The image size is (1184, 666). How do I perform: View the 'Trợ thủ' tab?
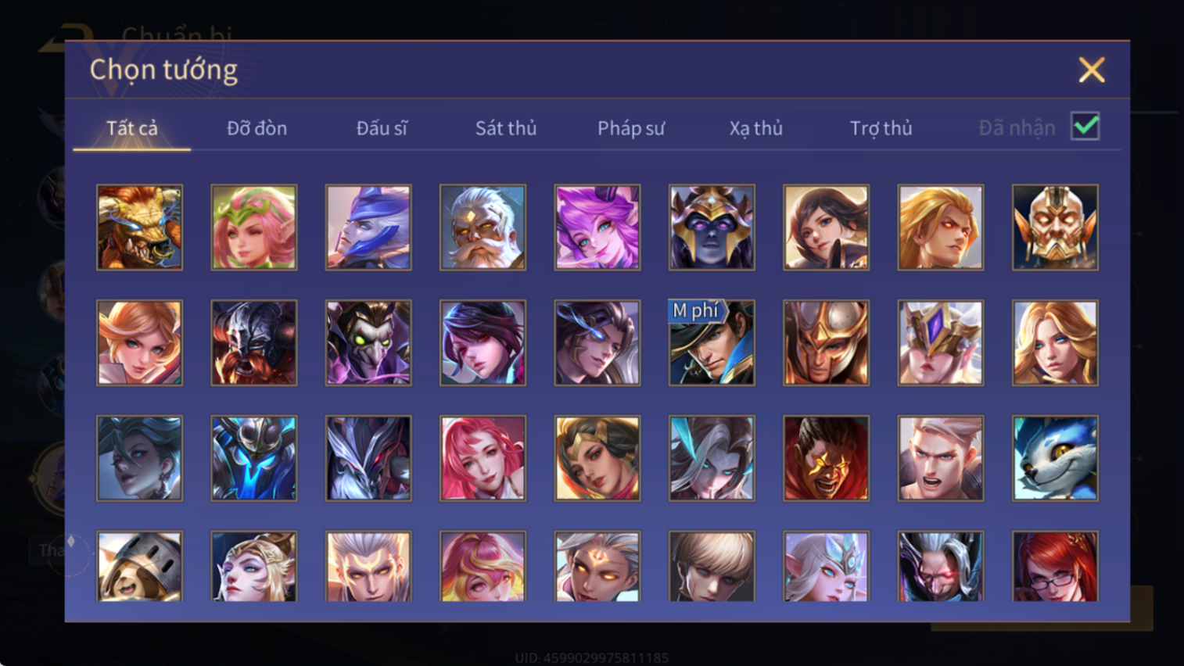click(x=881, y=128)
